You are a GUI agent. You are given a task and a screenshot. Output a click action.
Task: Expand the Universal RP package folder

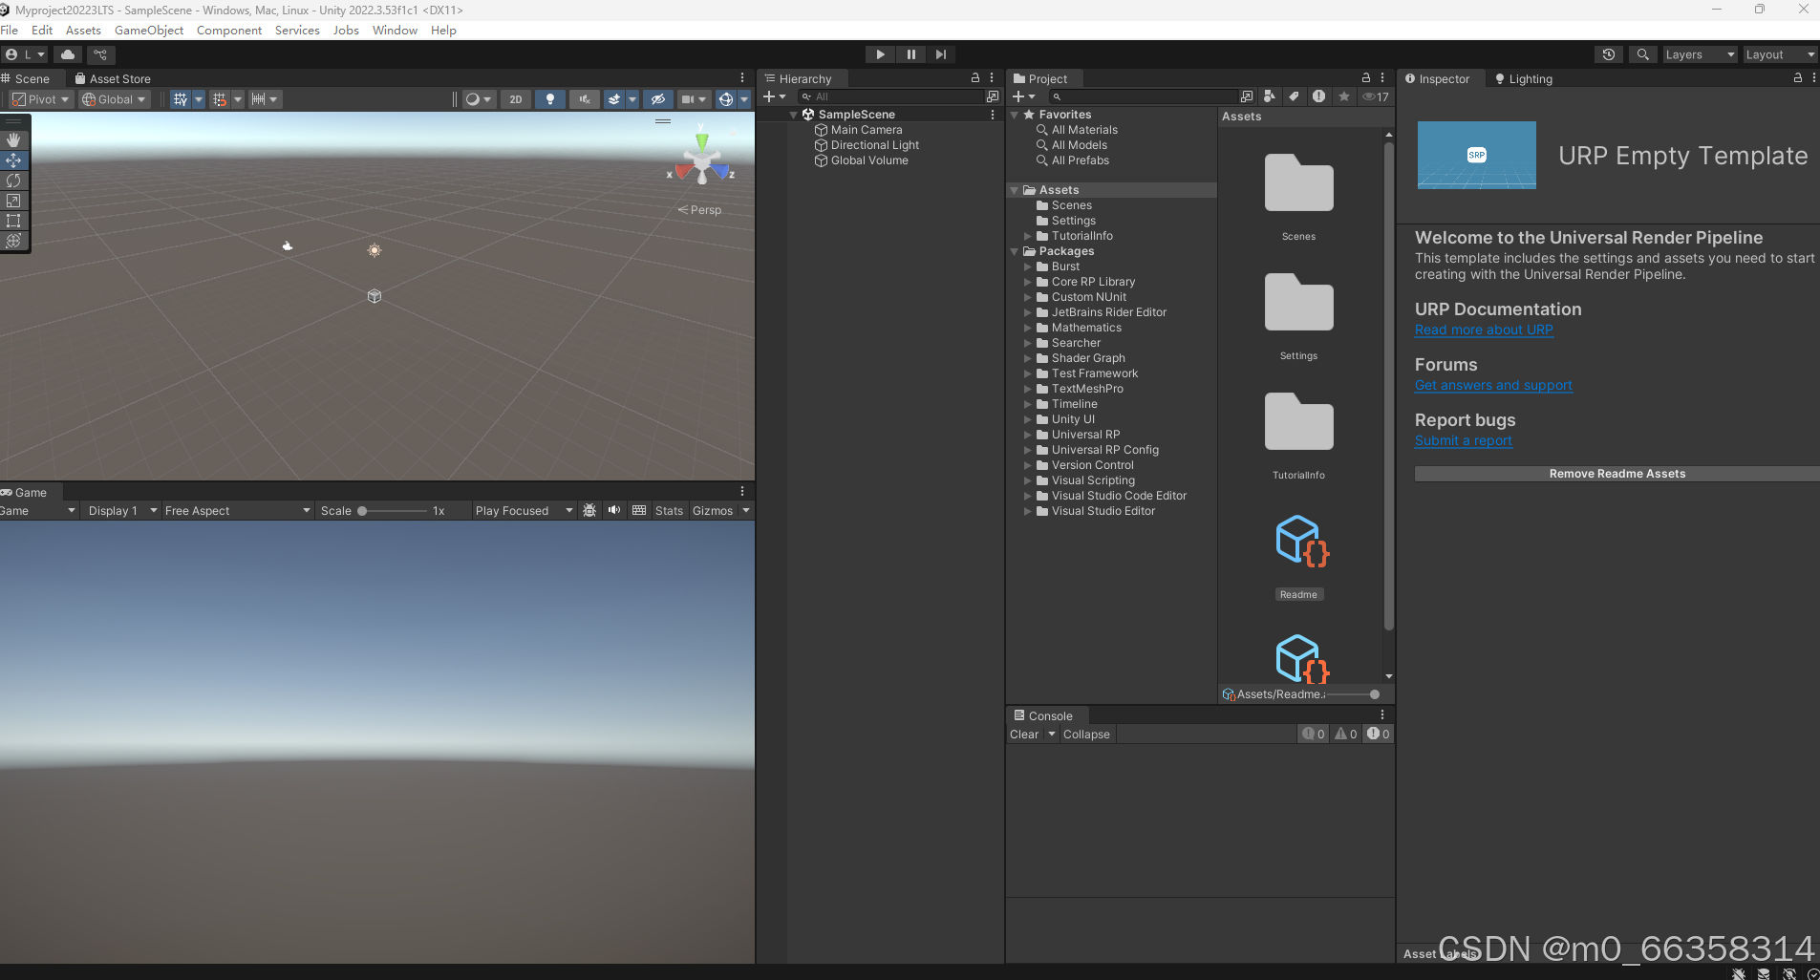(x=1028, y=435)
